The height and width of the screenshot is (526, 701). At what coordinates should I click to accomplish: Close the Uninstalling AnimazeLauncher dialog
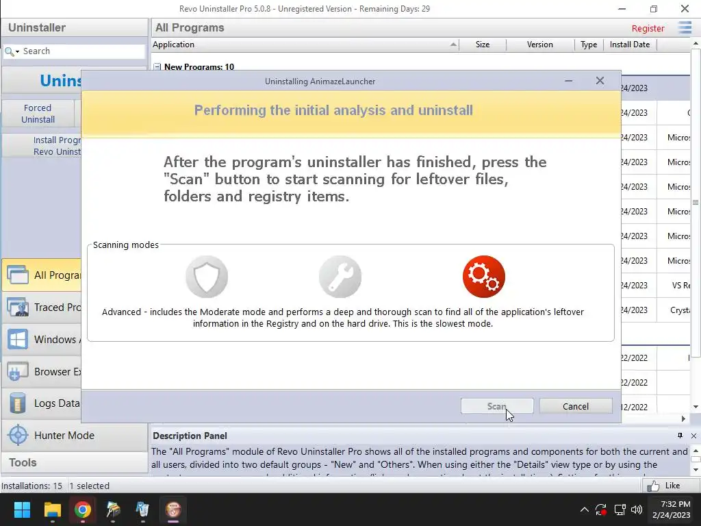pyautogui.click(x=600, y=81)
